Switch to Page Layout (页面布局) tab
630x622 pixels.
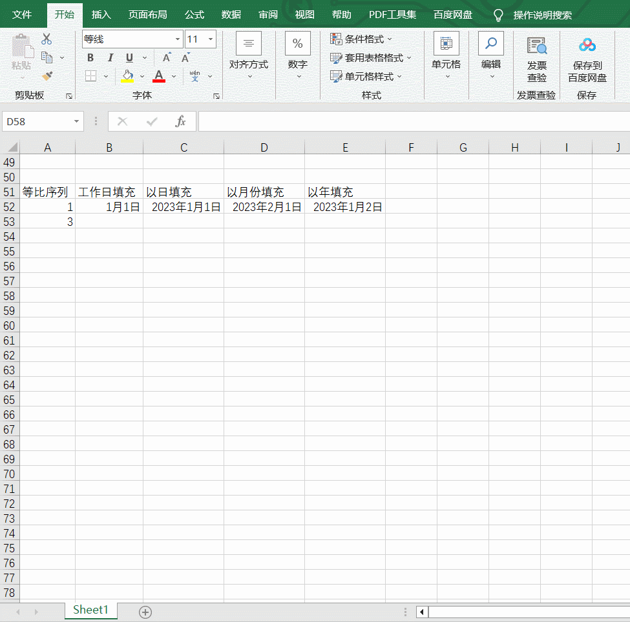[x=147, y=15]
